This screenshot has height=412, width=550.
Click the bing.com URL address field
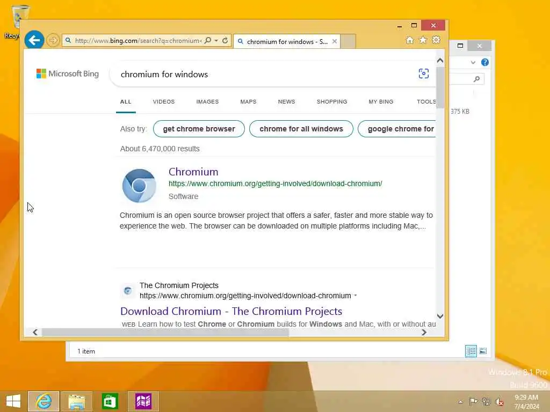pos(138,41)
